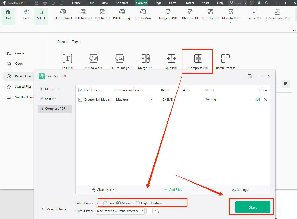The height and width of the screenshot is (219, 297).
Task: Go back to More Features
Action: [x=54, y=209]
